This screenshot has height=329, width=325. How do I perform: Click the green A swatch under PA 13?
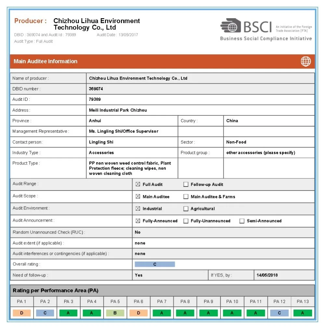(x=303, y=313)
